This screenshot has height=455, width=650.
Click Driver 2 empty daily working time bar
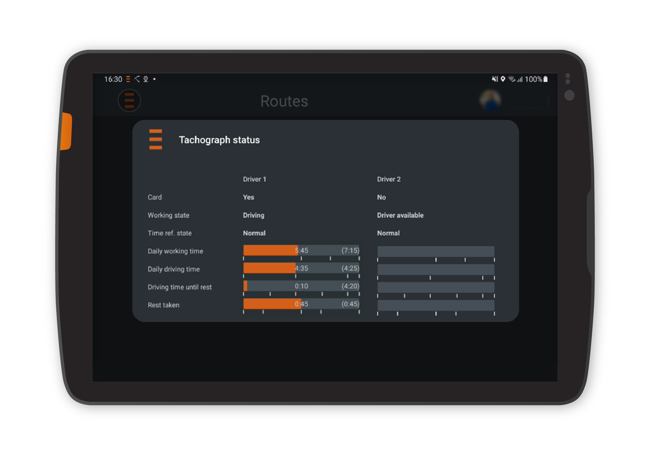436,251
